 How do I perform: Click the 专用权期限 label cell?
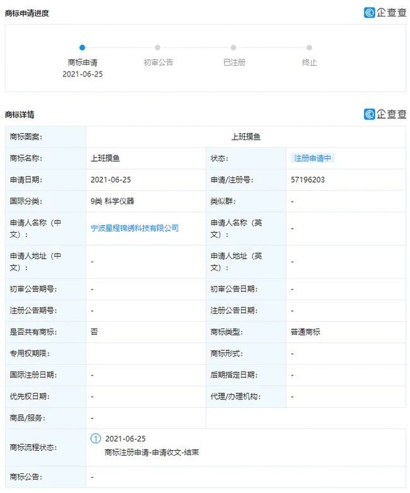[46, 353]
